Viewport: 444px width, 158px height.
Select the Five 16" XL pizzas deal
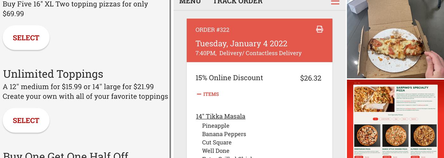coord(26,38)
